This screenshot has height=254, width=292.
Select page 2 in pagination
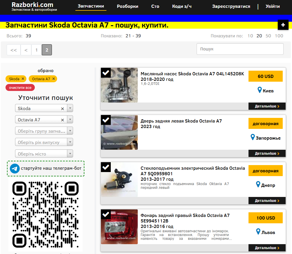(x=47, y=50)
